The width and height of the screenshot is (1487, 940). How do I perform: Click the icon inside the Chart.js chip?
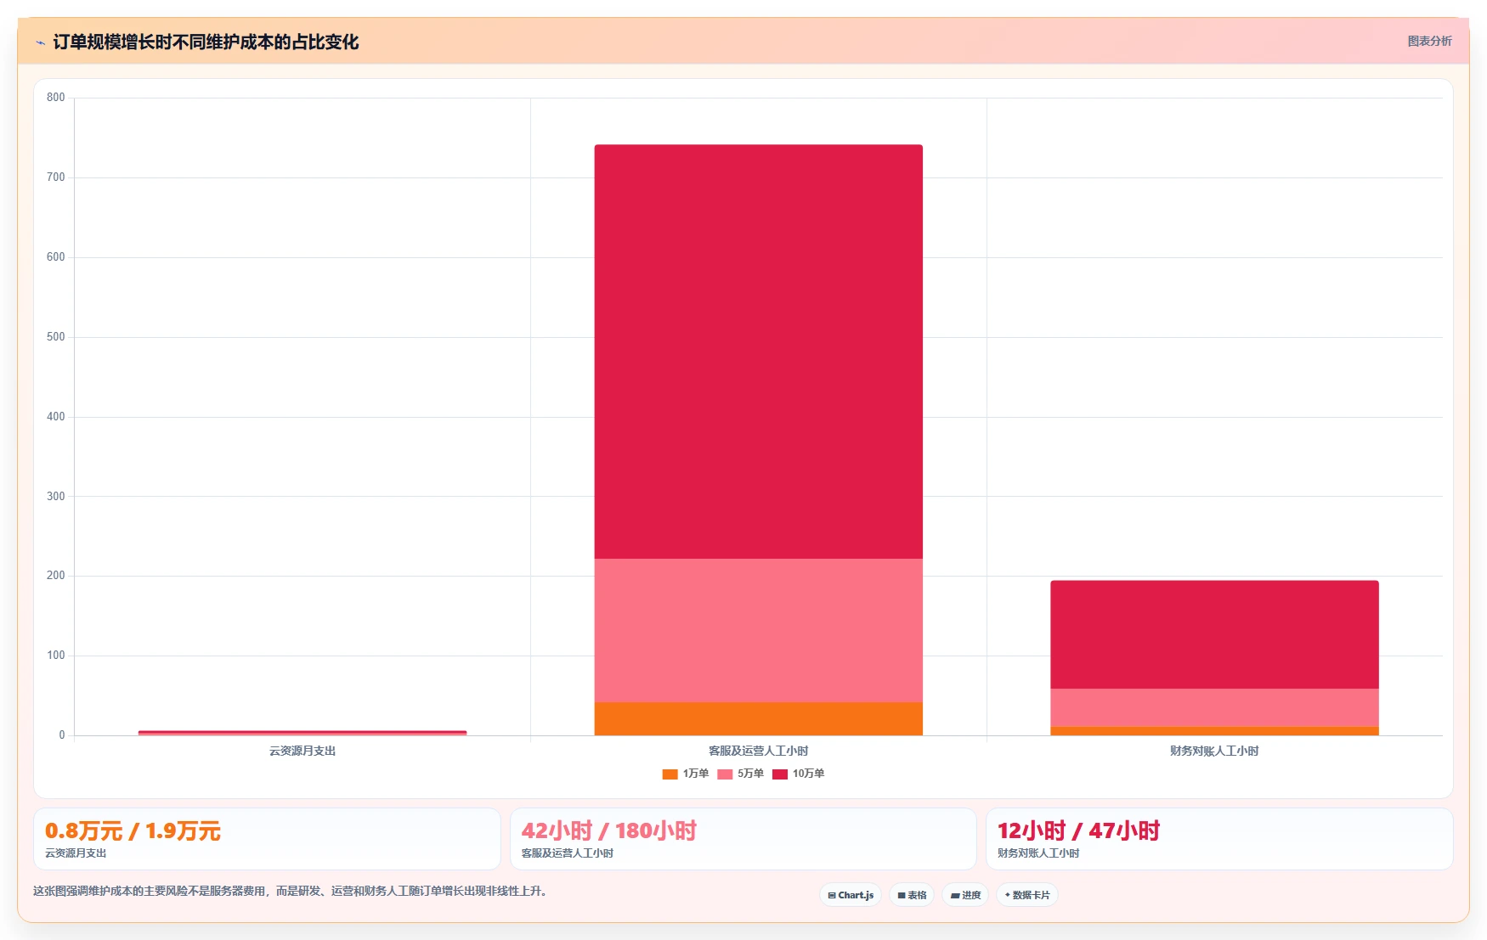click(832, 895)
